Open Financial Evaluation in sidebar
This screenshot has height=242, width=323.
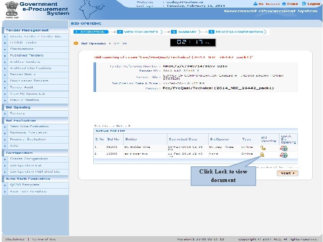click(28, 139)
